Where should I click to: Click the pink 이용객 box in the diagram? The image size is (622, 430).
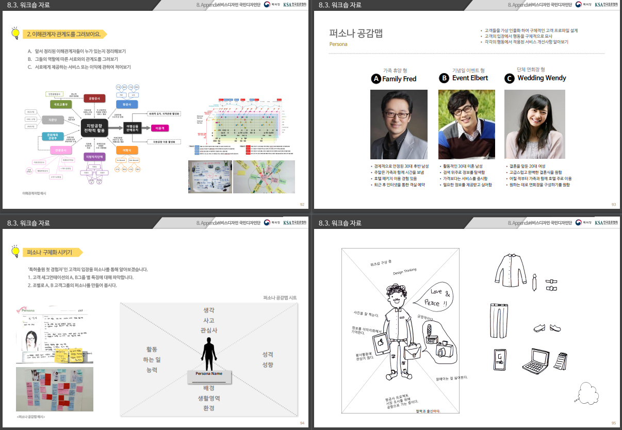[x=158, y=127]
